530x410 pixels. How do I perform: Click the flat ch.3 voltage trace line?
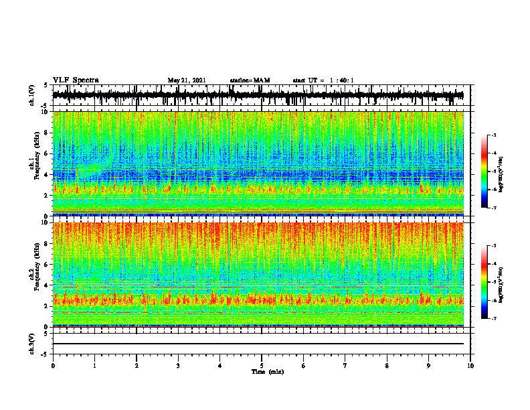(x=258, y=344)
